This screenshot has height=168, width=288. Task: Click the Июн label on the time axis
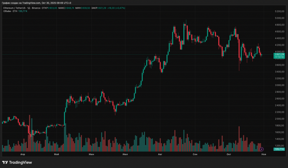point(91,154)
